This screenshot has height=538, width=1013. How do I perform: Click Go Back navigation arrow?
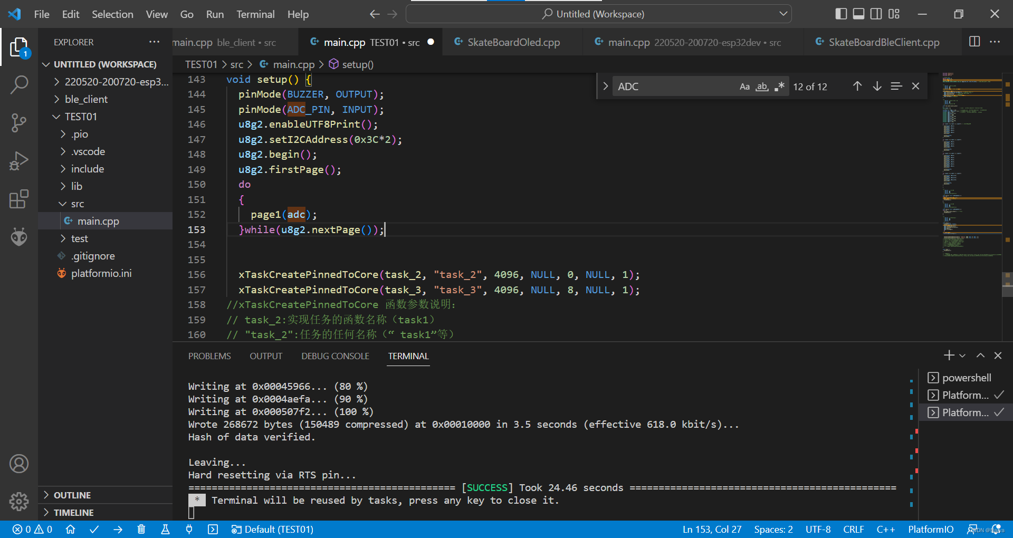[x=375, y=14]
